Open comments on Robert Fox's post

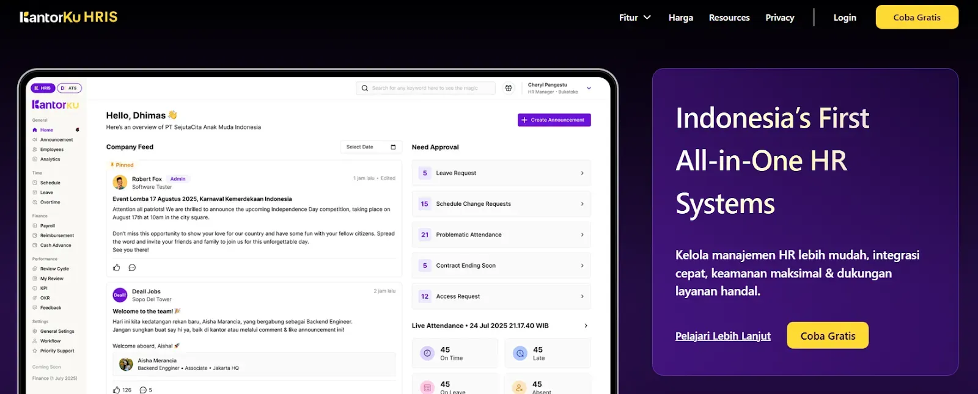[132, 268]
